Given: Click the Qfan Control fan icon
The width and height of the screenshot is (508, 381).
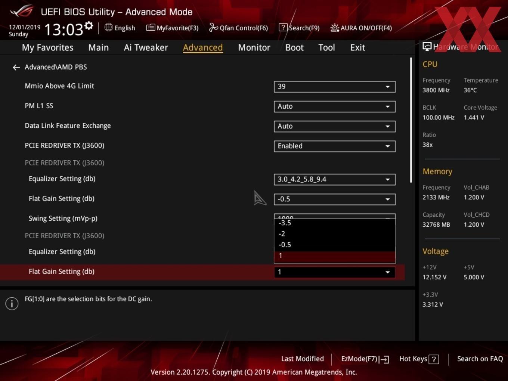Looking at the screenshot, I should (213, 28).
